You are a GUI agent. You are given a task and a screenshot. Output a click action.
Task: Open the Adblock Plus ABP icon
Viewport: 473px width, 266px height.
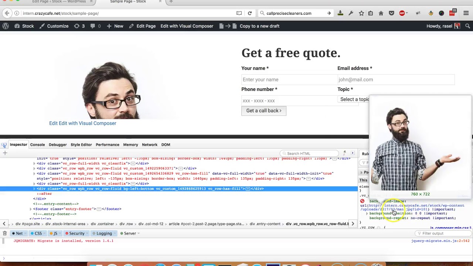[402, 13]
